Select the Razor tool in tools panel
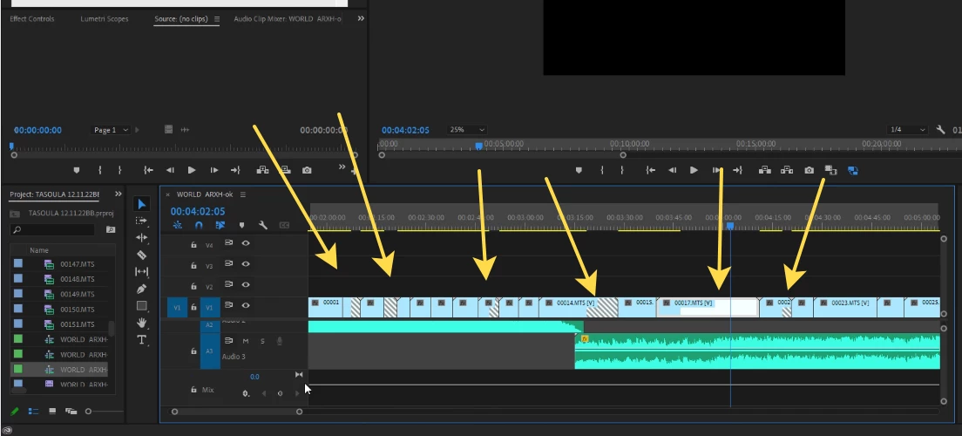The image size is (962, 436). [142, 255]
